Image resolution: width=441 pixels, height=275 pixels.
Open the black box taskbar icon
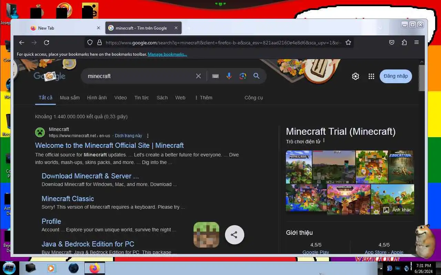(x=31, y=268)
